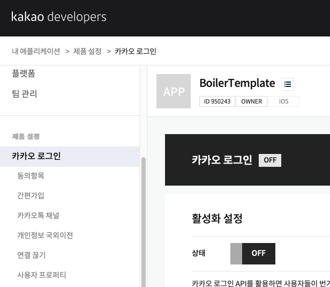Click the OFF badge in banner
Viewport: 330px width, 287px height.
click(x=270, y=160)
